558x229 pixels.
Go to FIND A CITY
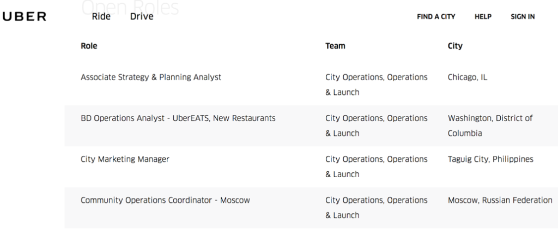point(436,17)
